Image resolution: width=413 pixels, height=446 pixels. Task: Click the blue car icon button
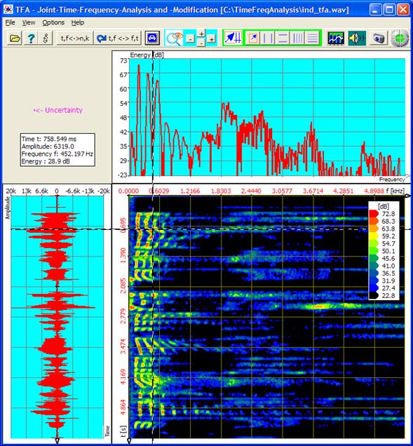tap(152, 38)
